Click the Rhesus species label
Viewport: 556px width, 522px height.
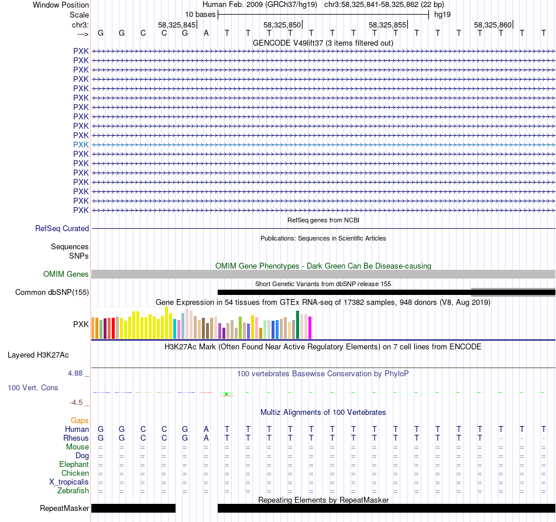pos(76,438)
